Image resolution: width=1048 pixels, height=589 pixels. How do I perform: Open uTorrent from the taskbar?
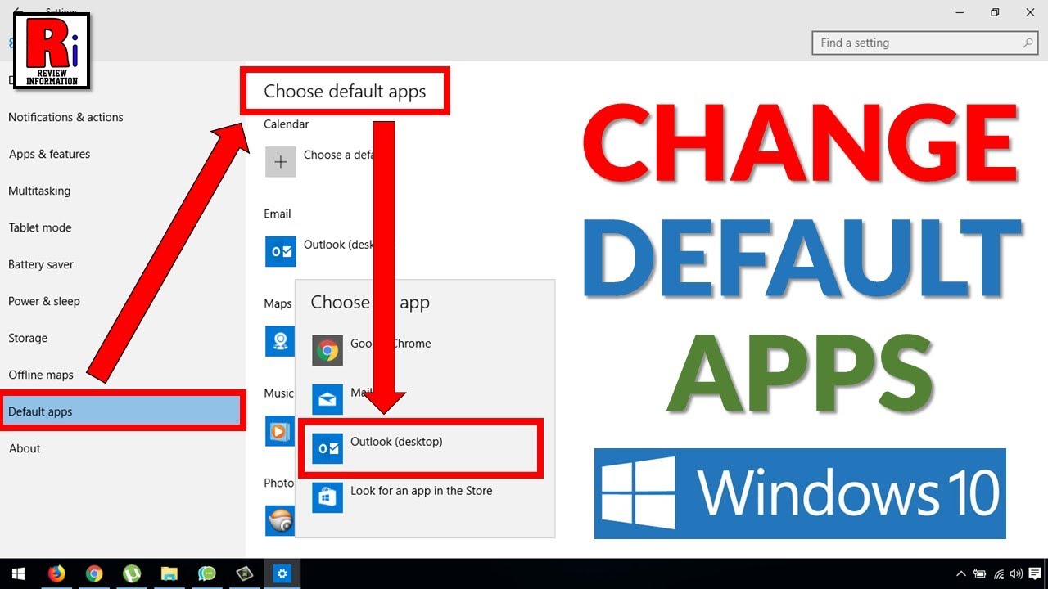[132, 573]
